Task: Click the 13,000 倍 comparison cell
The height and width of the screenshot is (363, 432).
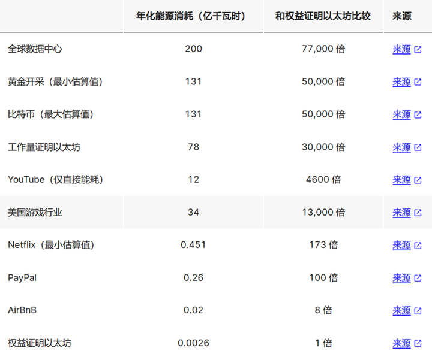Action: pyautogui.click(x=323, y=212)
